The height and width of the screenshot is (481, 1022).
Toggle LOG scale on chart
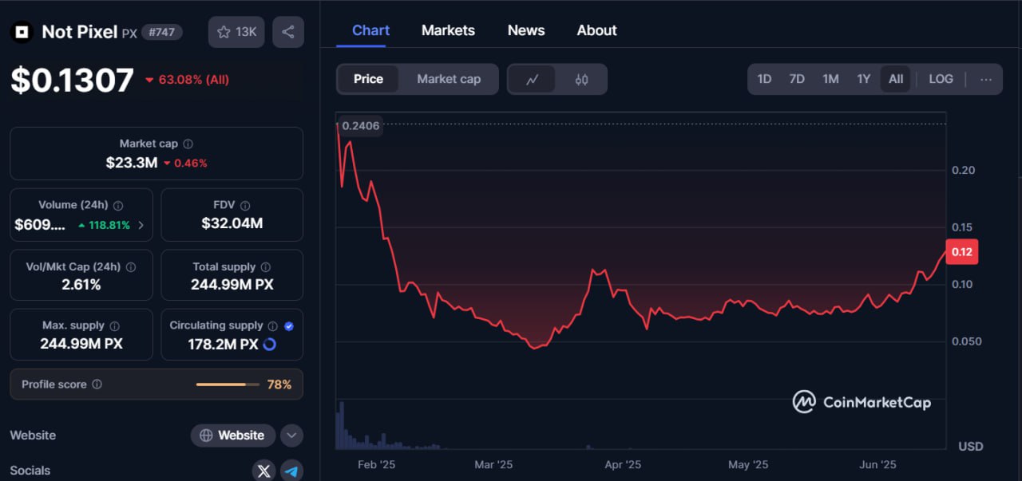click(x=941, y=79)
